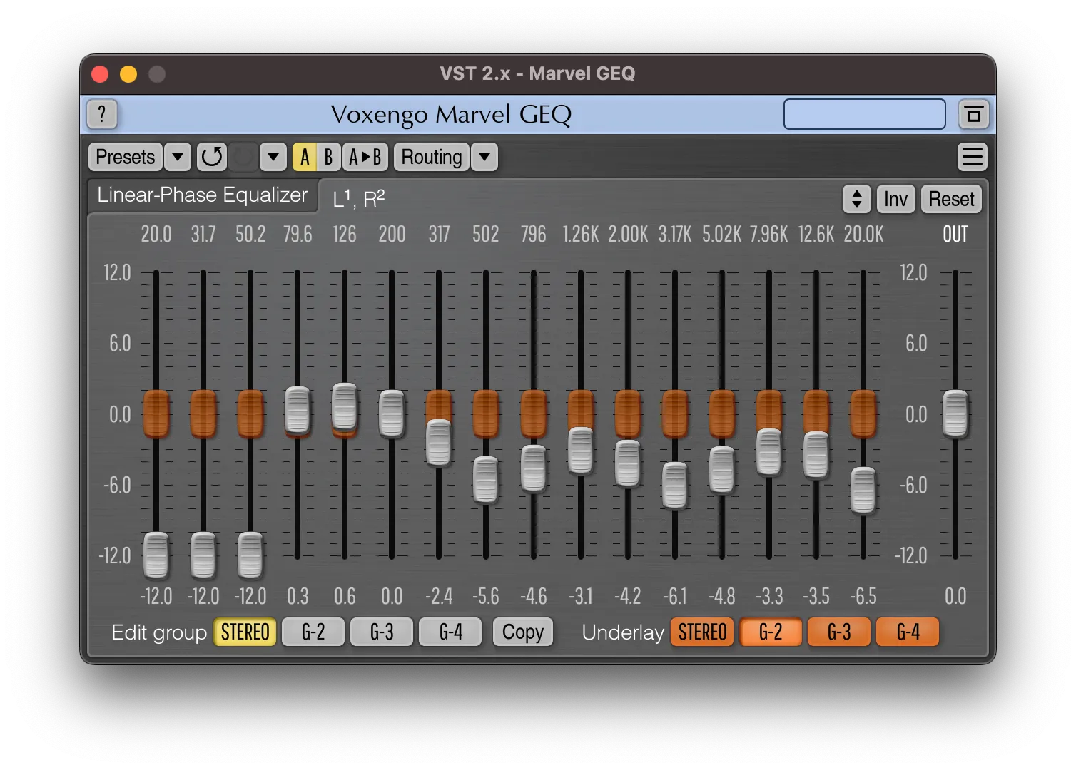Click the OUT gain fader handle
The width and height of the screenshot is (1076, 770).
point(955,414)
